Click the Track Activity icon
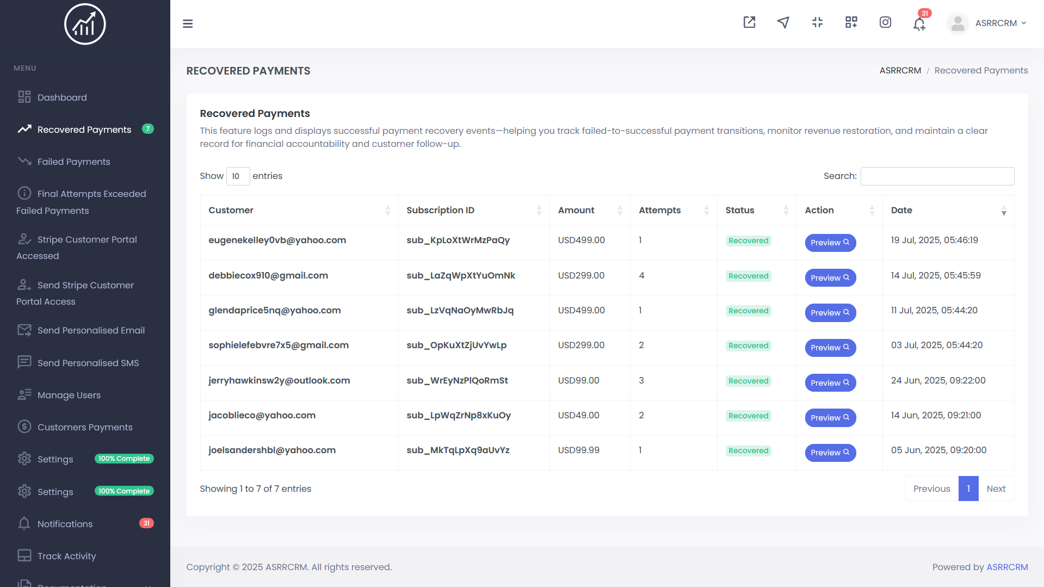This screenshot has width=1044, height=587. (x=24, y=555)
